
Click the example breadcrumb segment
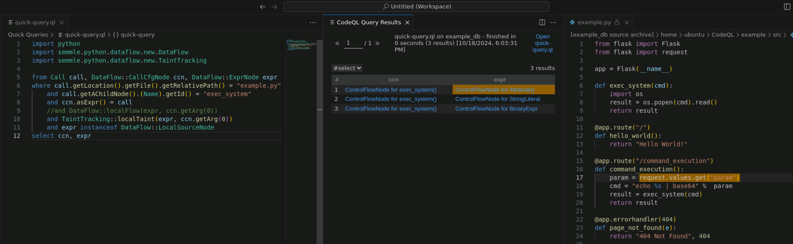[x=753, y=35]
